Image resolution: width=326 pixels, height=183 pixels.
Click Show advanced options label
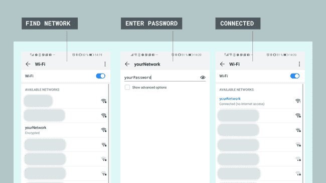(x=149, y=87)
